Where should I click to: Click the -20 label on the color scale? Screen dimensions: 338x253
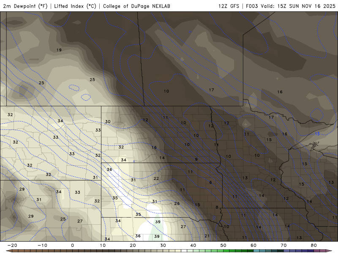coord(12,245)
